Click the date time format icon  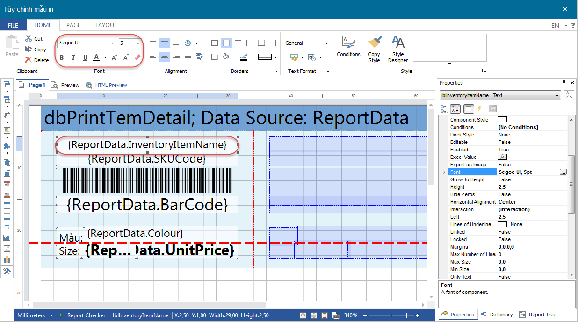[x=312, y=57]
